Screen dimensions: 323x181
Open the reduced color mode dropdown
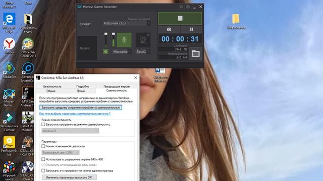click(x=61, y=152)
